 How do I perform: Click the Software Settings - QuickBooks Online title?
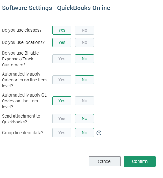(x=56, y=8)
